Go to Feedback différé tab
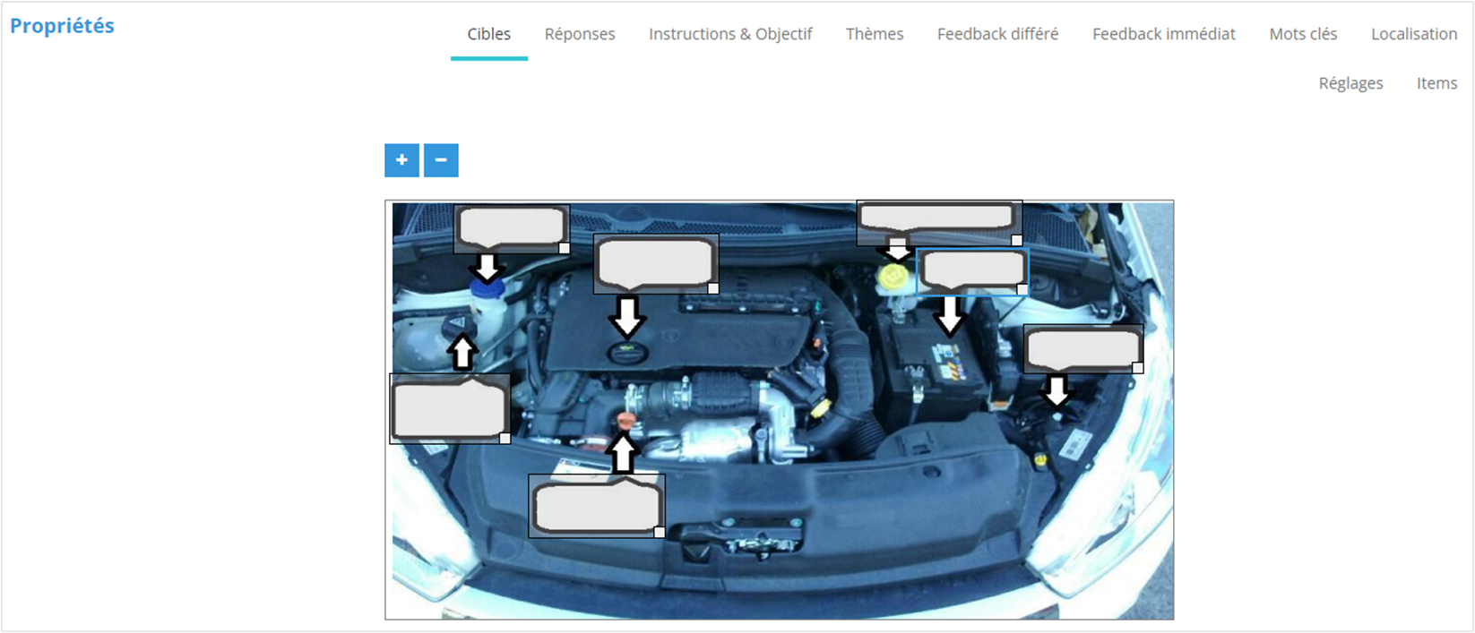The height and width of the screenshot is (633, 1475). click(x=997, y=34)
